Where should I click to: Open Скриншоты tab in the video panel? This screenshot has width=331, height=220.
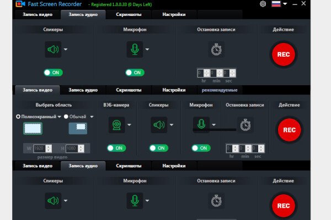tap(129, 90)
